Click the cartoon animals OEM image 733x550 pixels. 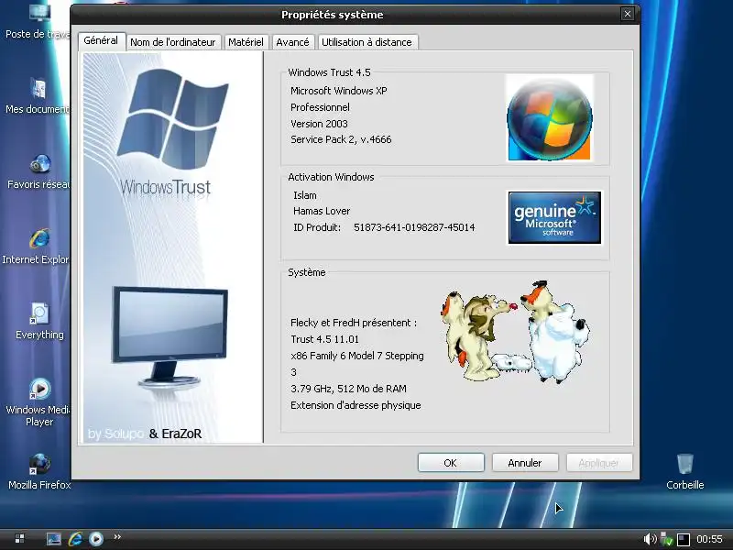514,332
